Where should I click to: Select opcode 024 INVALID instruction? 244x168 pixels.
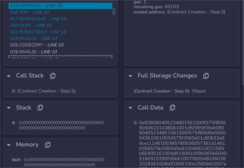click(x=33, y=38)
